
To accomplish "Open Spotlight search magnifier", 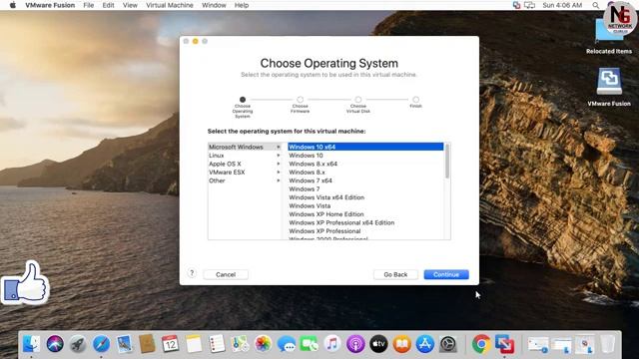I will click(x=596, y=5).
